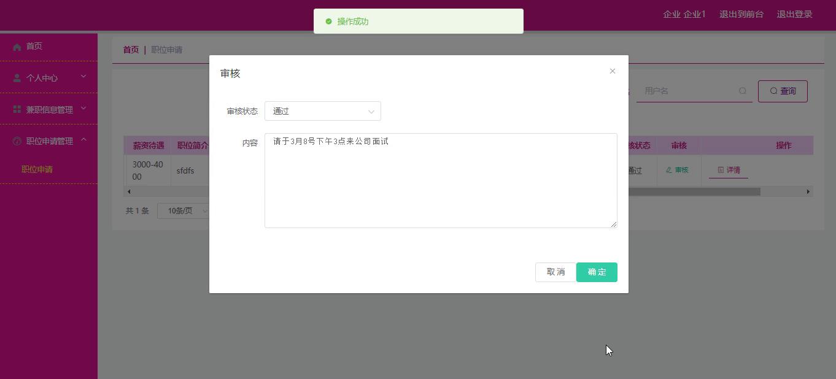Click the table horizontal scrollbar
Image resolution: width=836 pixels, height=379 pixels.
pyautogui.click(x=694, y=191)
